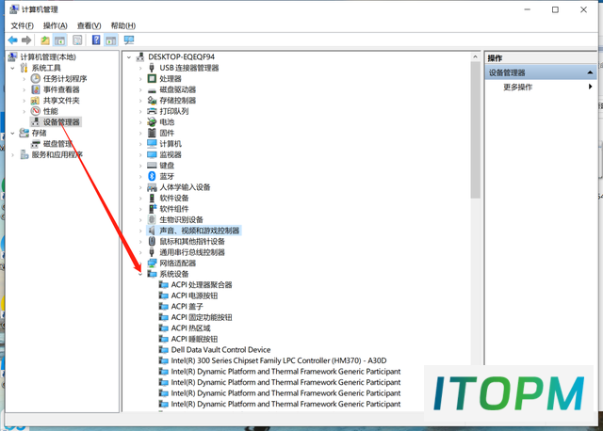Expand the 通用串行总线控制器 node

click(140, 252)
